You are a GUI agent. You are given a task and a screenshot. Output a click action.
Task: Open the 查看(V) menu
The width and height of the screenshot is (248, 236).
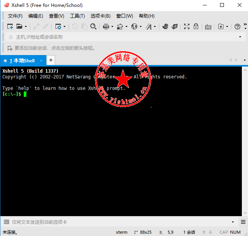tap(57, 16)
